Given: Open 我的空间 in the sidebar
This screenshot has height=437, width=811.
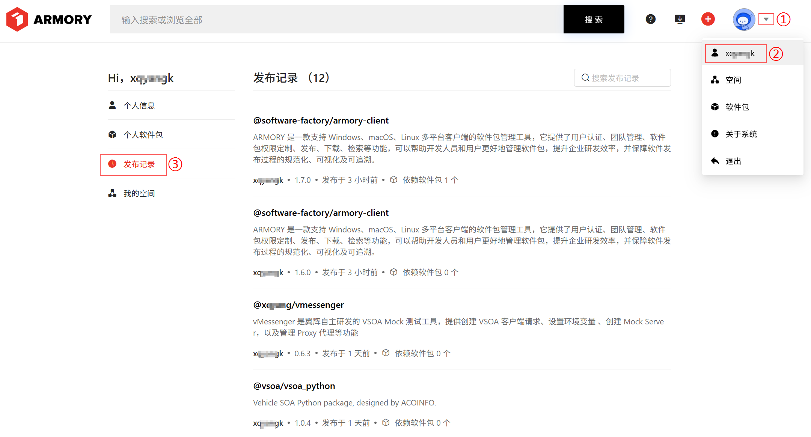Looking at the screenshot, I should pos(139,193).
